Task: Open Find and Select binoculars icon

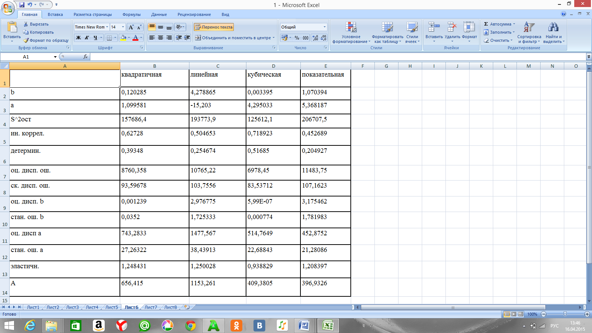Action: click(x=553, y=28)
